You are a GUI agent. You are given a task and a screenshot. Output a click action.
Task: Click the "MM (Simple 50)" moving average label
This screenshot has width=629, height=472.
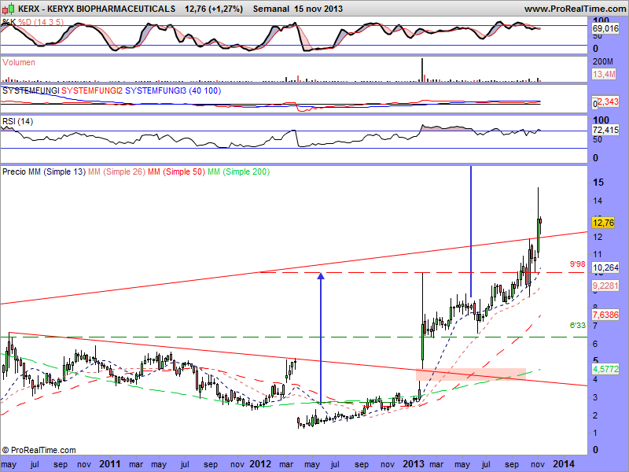(x=176, y=171)
